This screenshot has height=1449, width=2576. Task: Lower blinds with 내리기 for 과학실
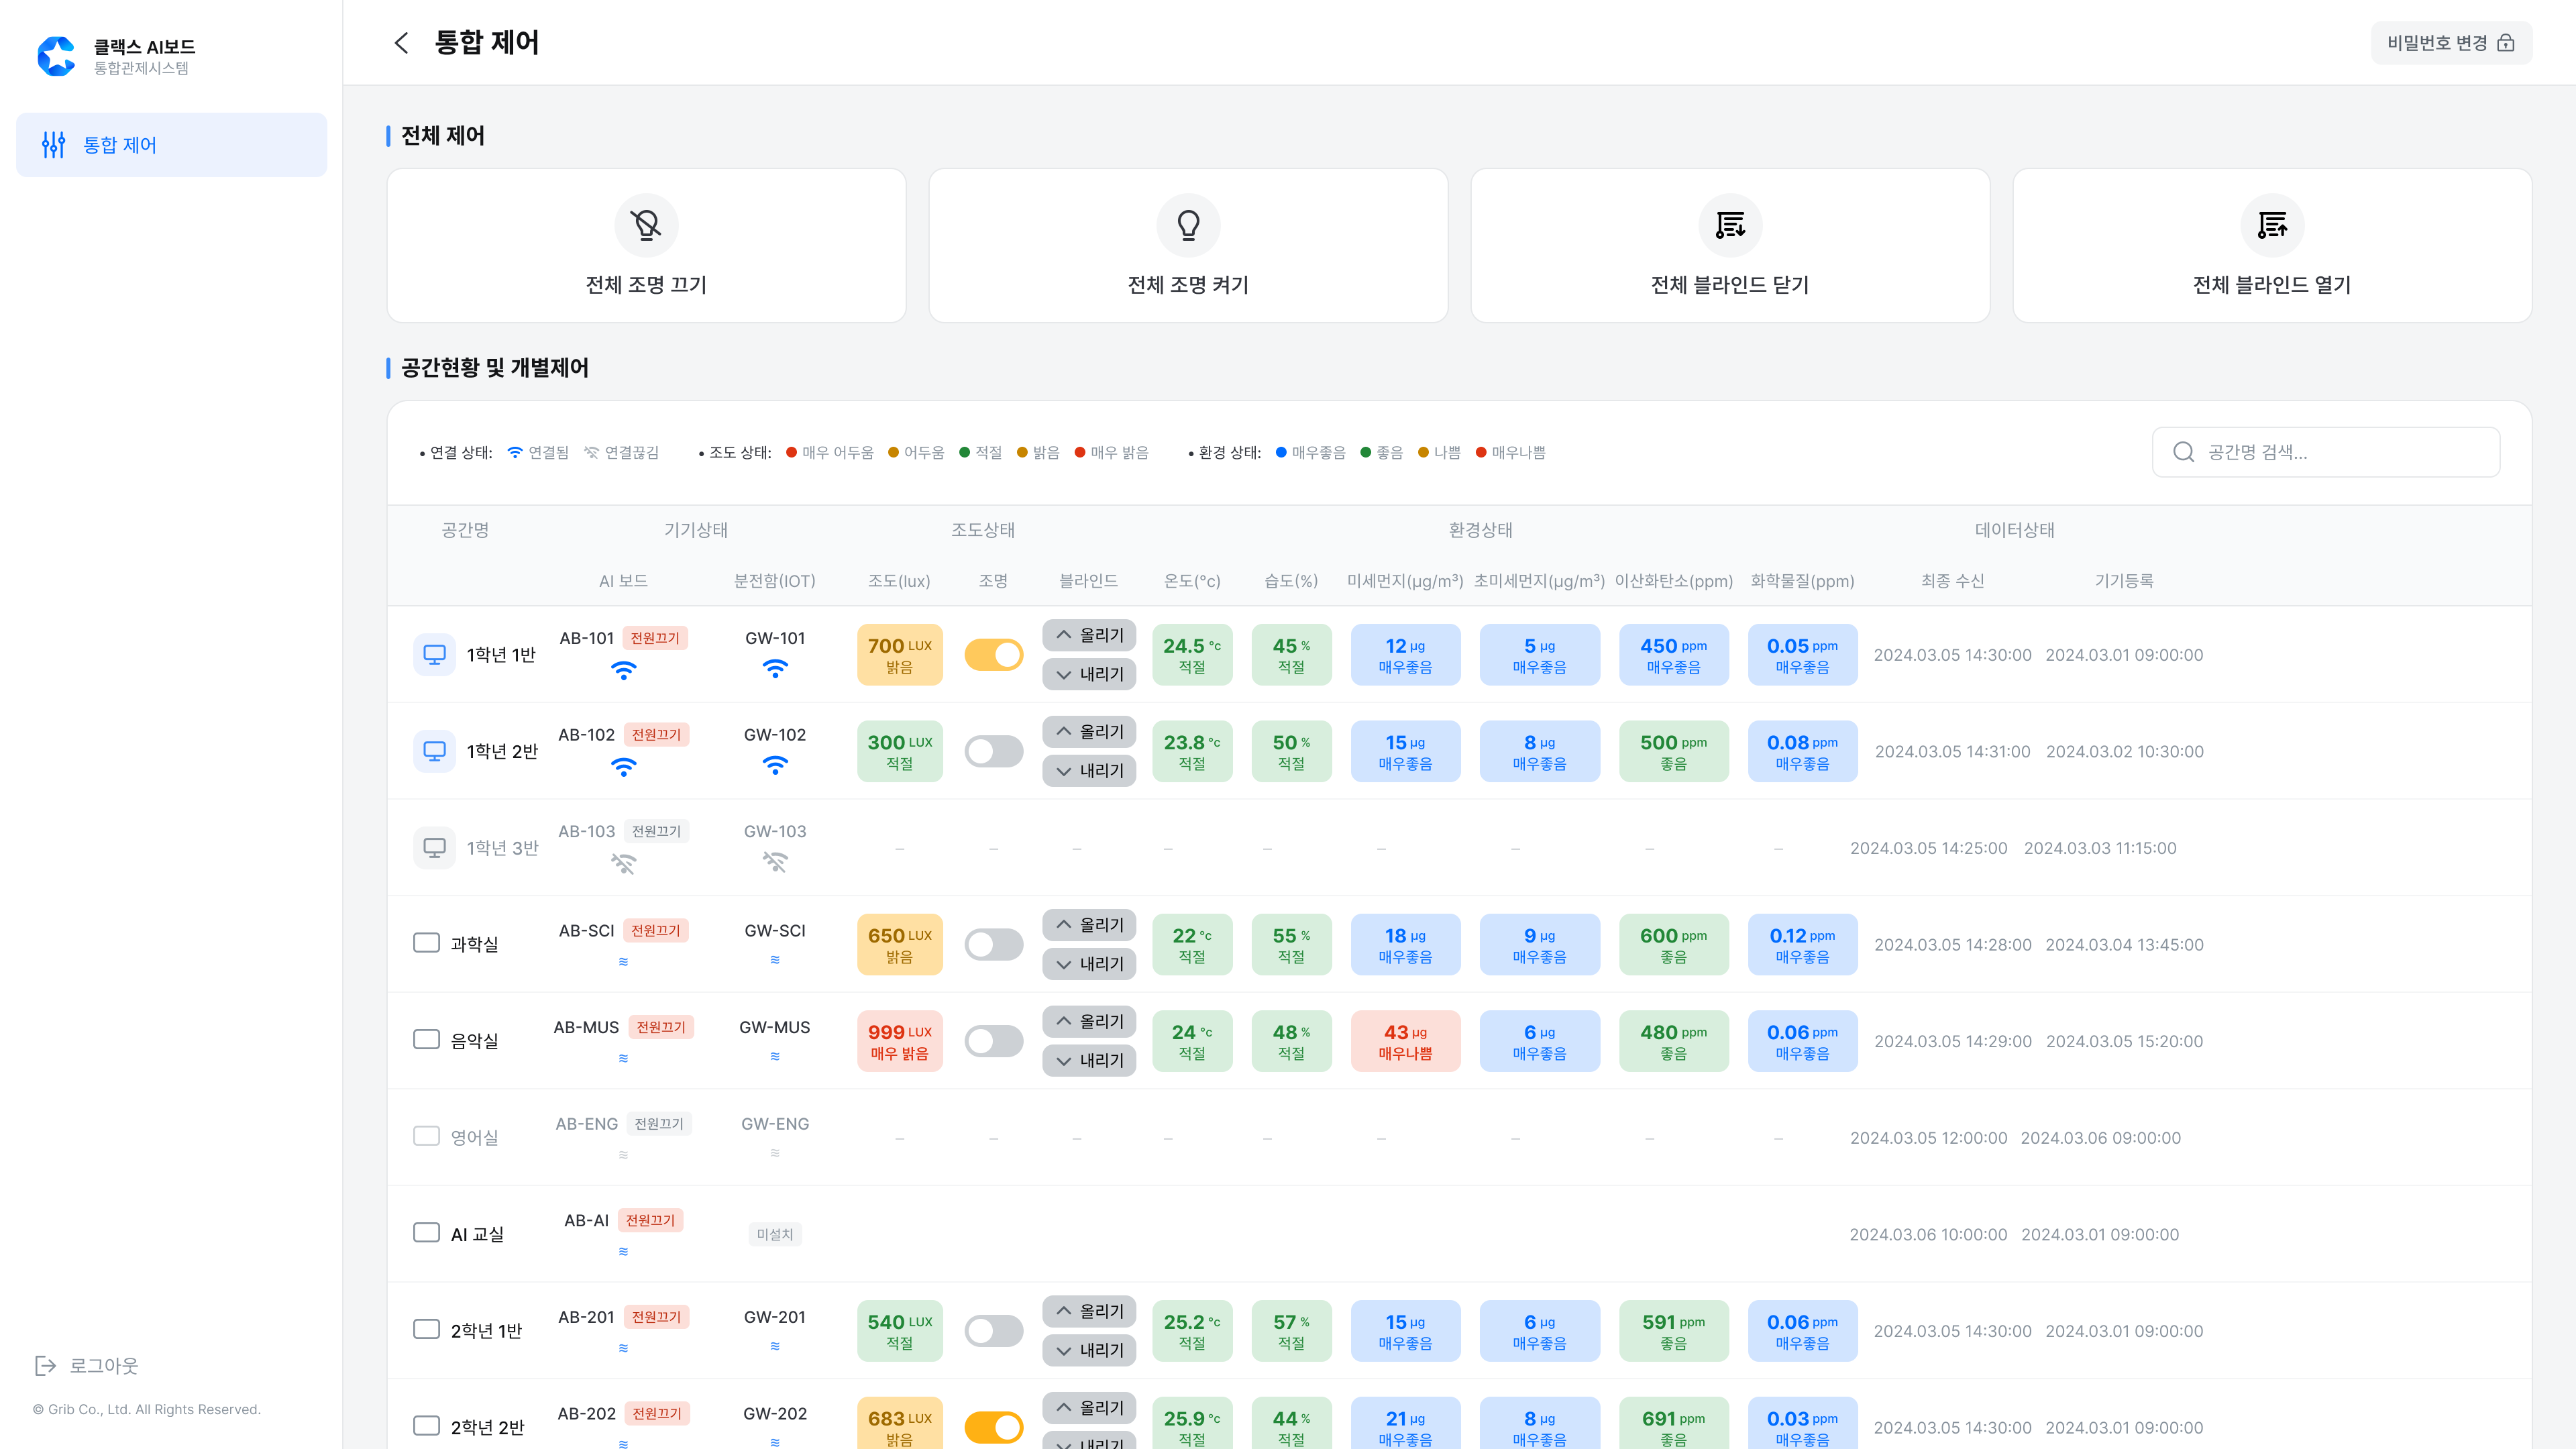1089,964
